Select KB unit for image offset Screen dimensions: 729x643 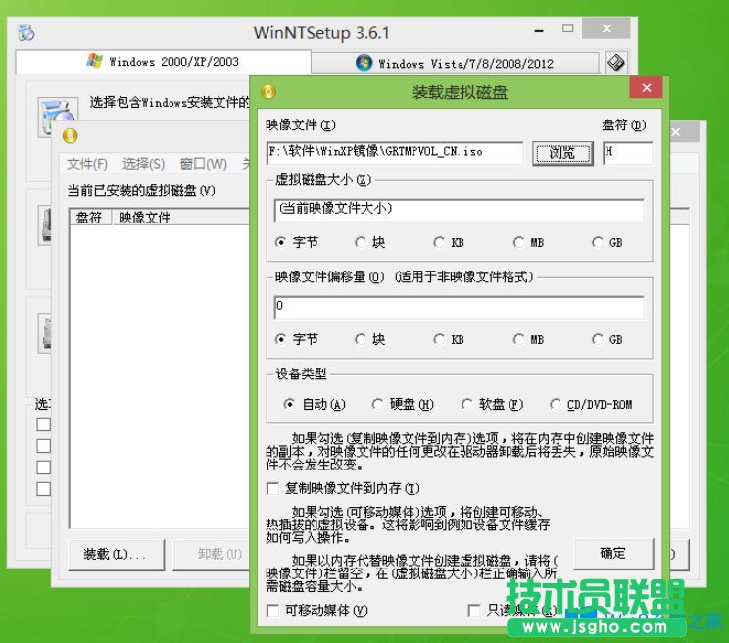click(x=449, y=339)
